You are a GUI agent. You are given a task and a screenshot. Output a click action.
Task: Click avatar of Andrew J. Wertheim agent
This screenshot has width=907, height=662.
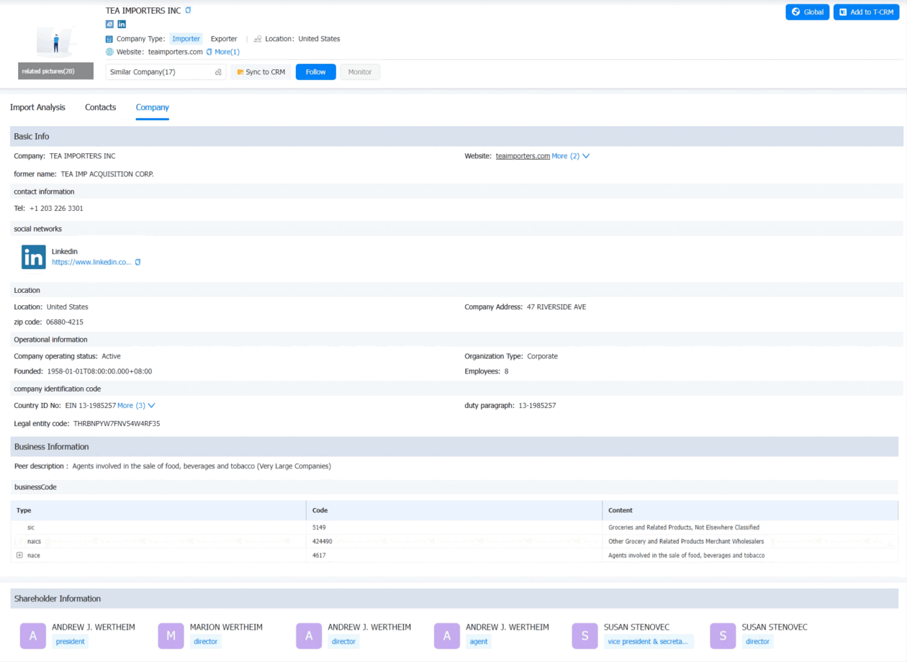pyautogui.click(x=447, y=635)
